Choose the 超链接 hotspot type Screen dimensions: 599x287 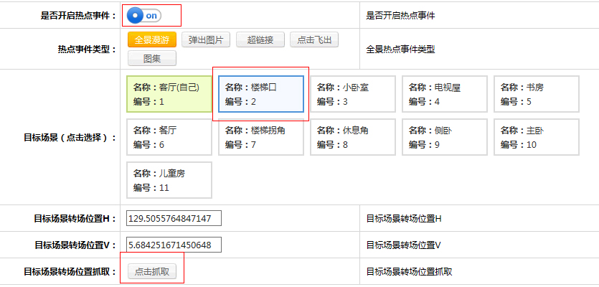[260, 40]
